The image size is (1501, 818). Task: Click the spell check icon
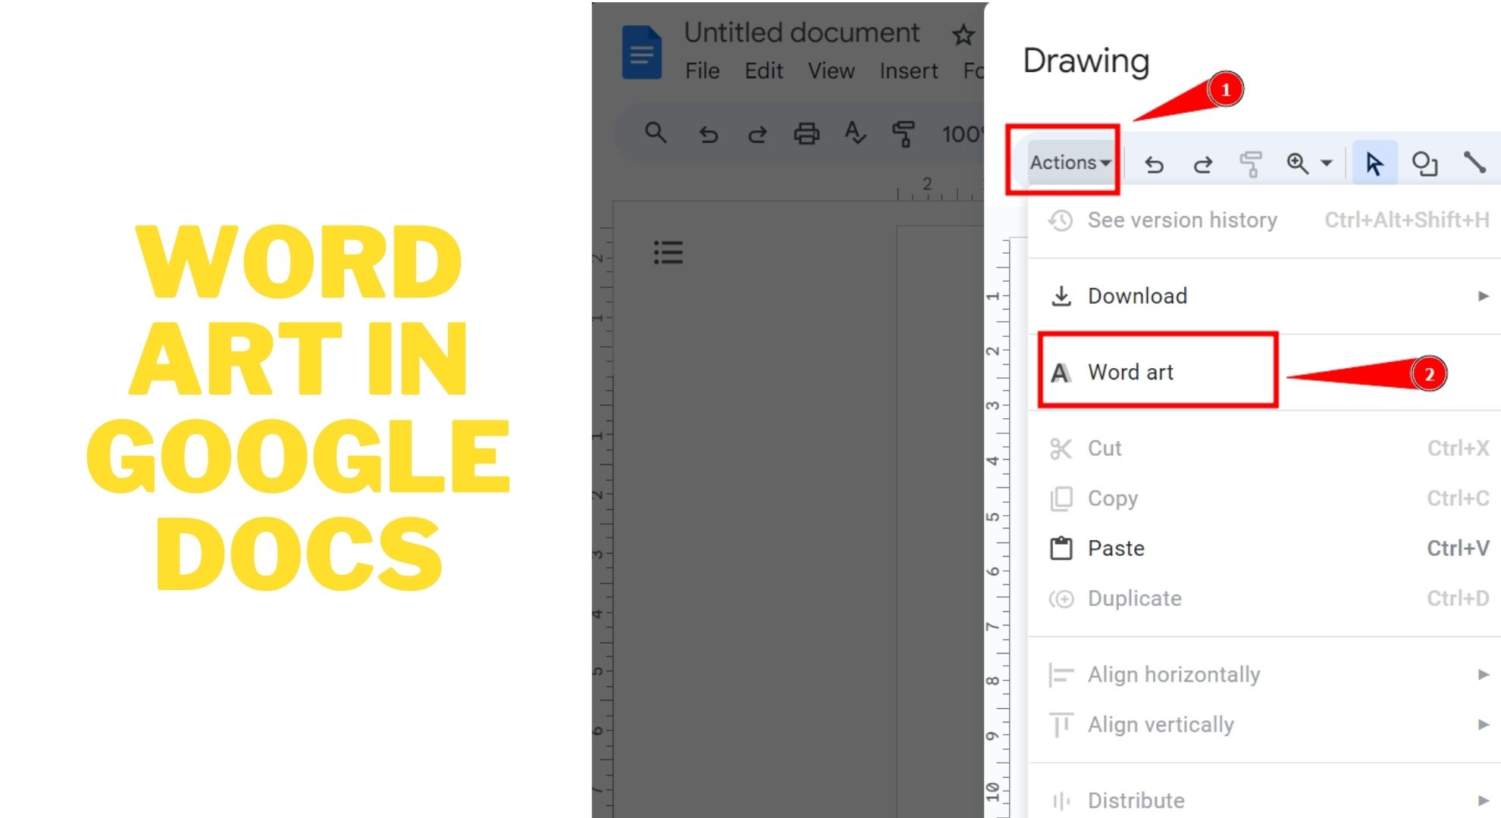click(855, 133)
